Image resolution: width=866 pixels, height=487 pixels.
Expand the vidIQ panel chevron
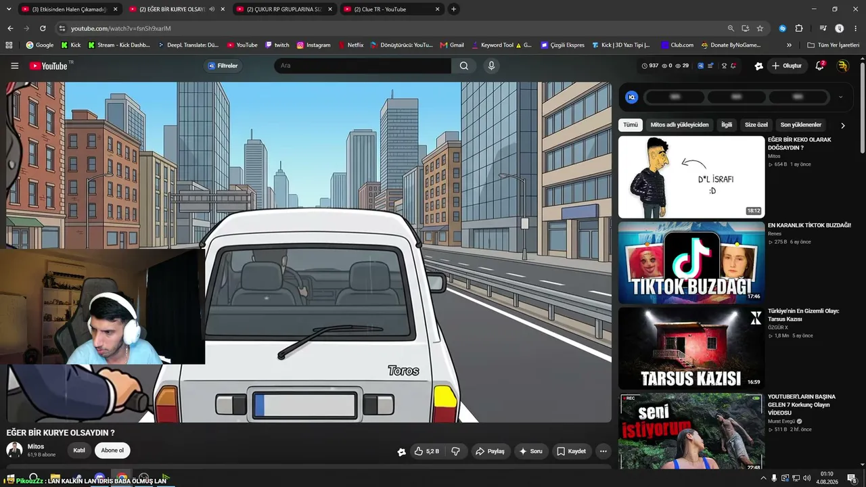[840, 97]
